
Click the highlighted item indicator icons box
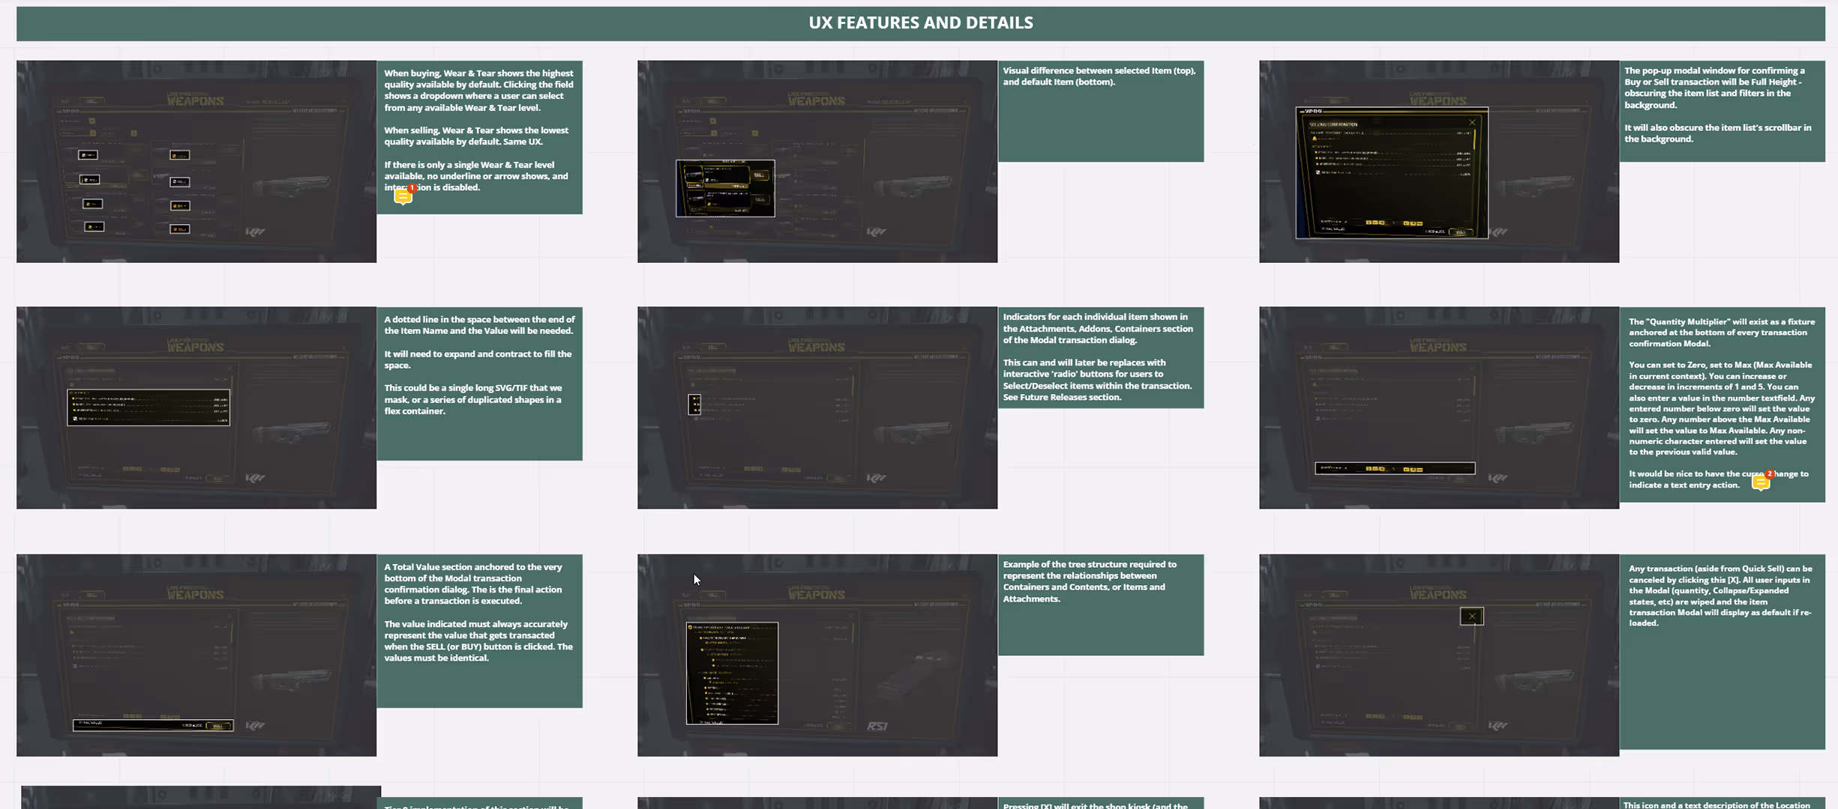[694, 404]
